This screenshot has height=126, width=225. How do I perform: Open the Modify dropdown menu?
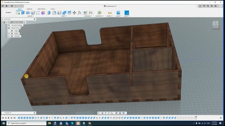point(64,16)
